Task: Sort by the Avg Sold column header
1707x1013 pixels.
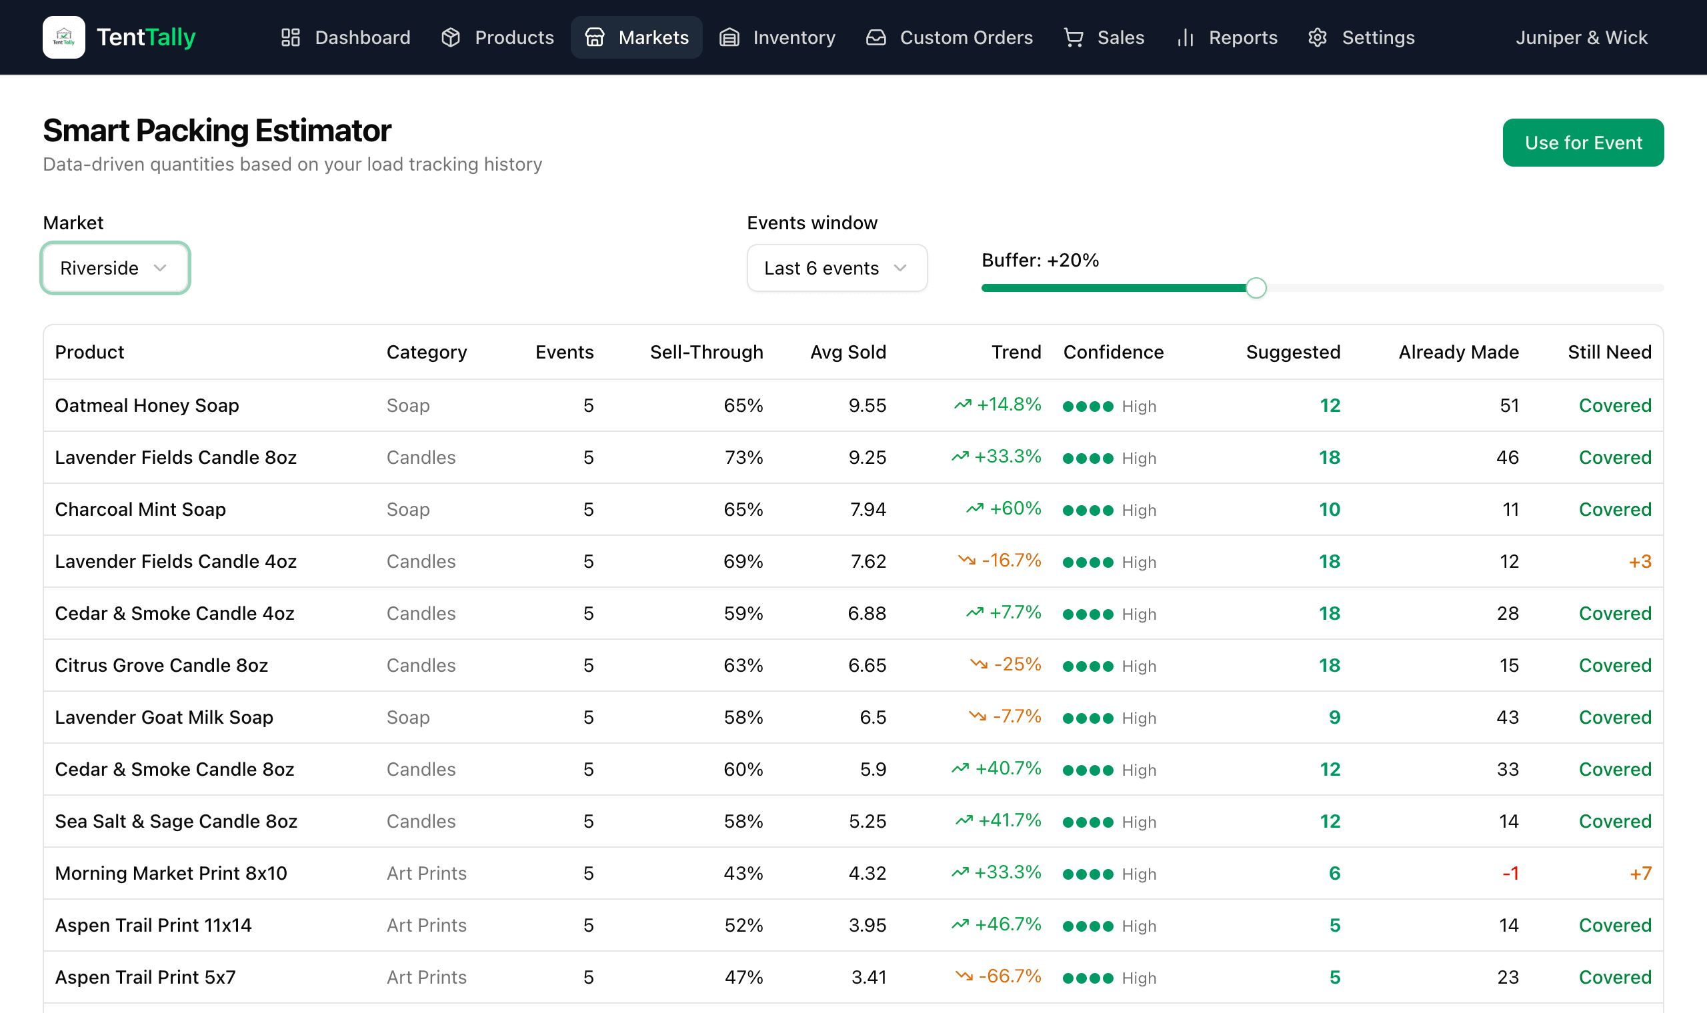Action: tap(848, 353)
